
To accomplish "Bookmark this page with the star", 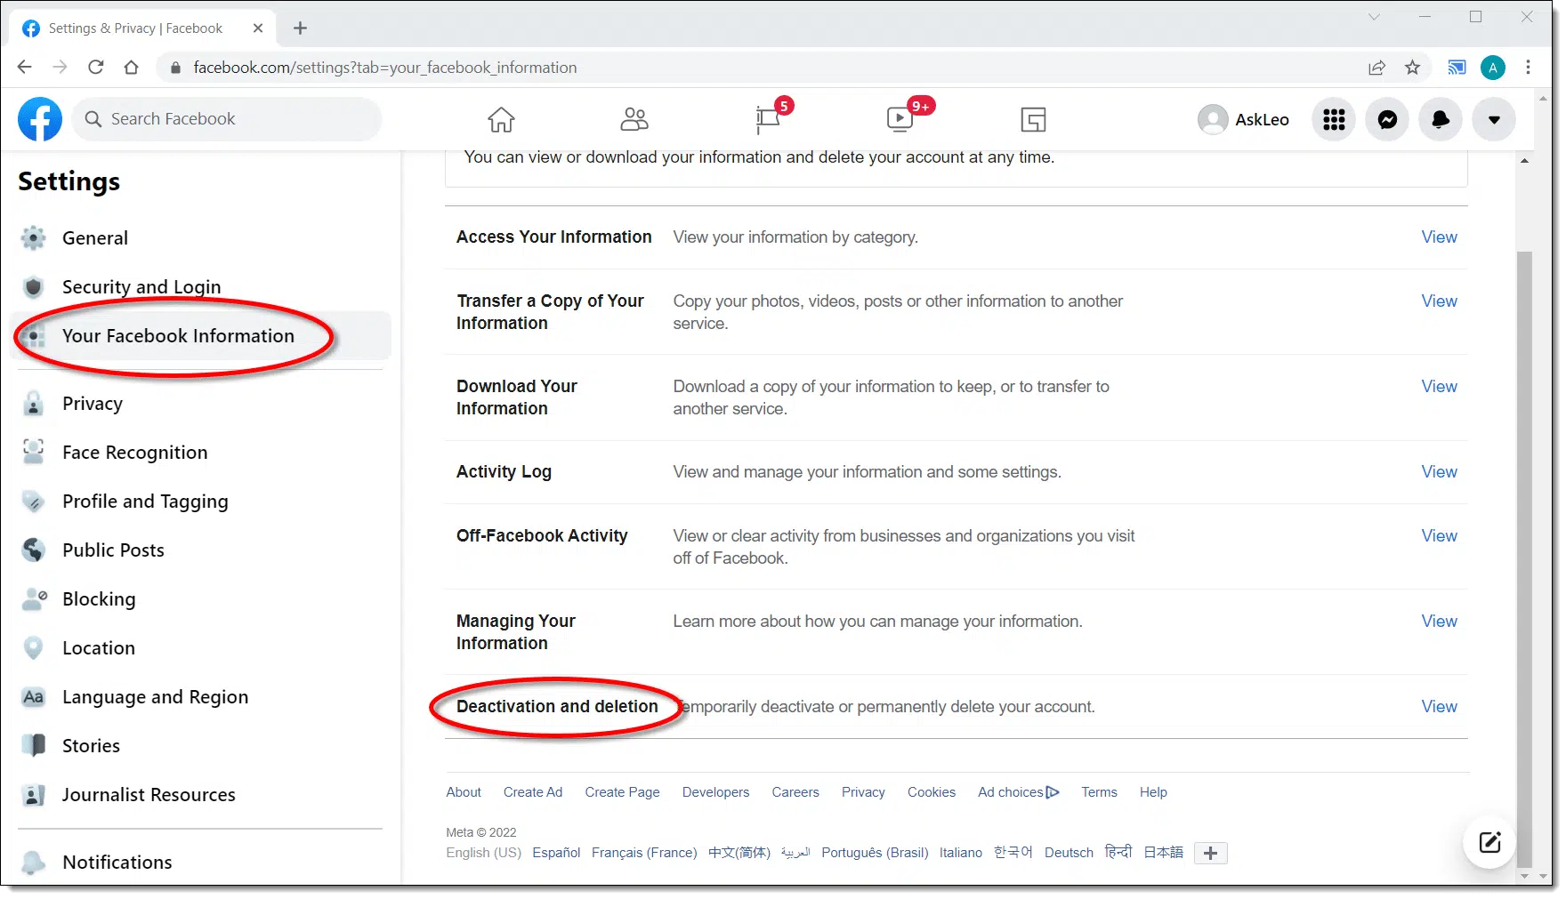I will click(x=1412, y=68).
